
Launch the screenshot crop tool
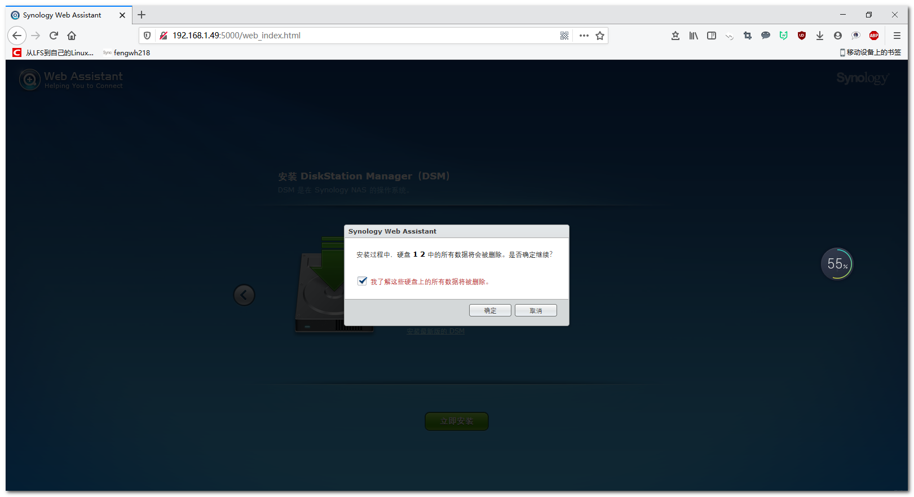click(x=748, y=36)
